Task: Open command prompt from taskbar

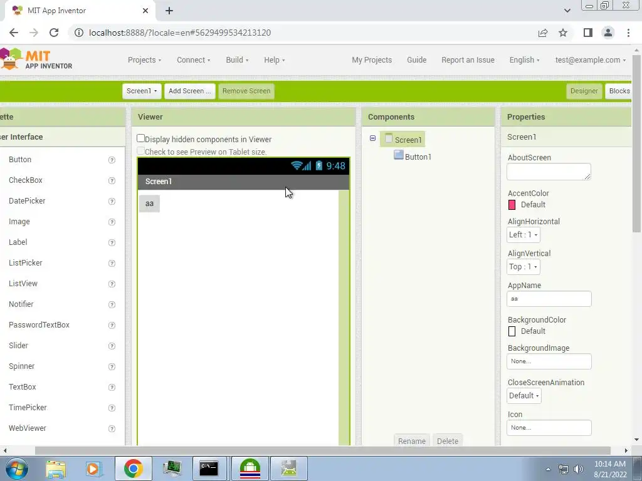Action: tap(209, 468)
